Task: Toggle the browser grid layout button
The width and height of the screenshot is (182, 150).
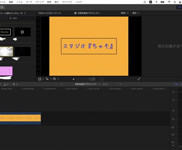Action: click(180, 7)
